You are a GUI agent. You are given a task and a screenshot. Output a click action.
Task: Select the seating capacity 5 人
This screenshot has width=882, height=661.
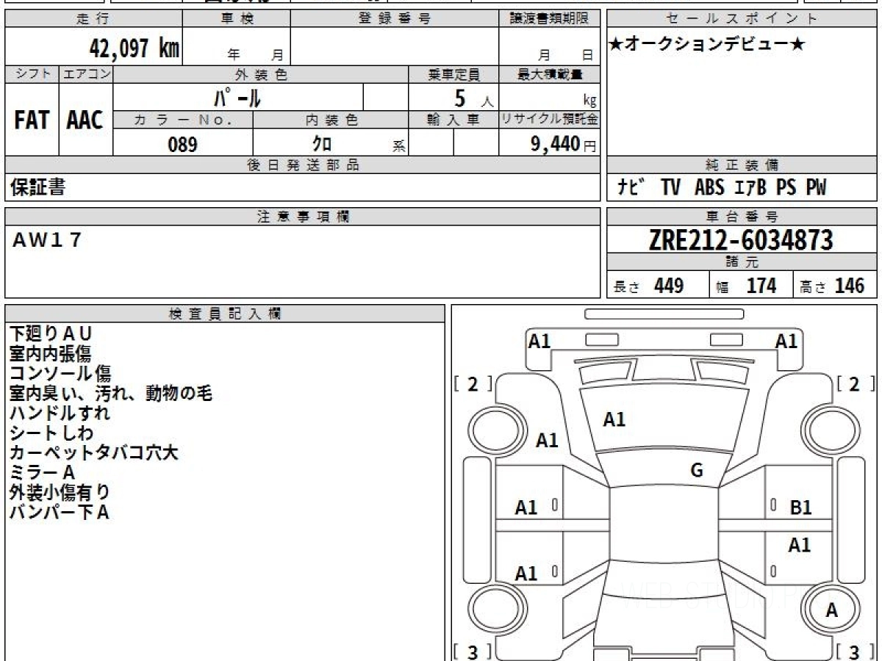473,98
